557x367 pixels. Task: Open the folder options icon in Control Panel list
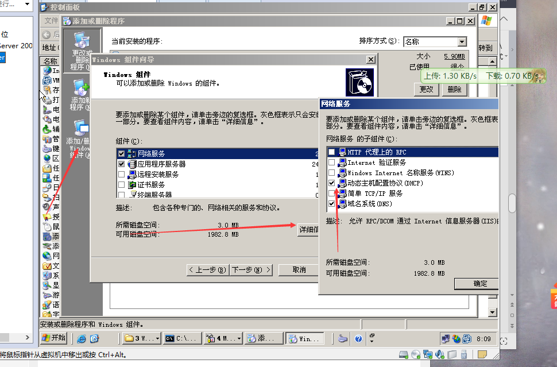point(47,265)
